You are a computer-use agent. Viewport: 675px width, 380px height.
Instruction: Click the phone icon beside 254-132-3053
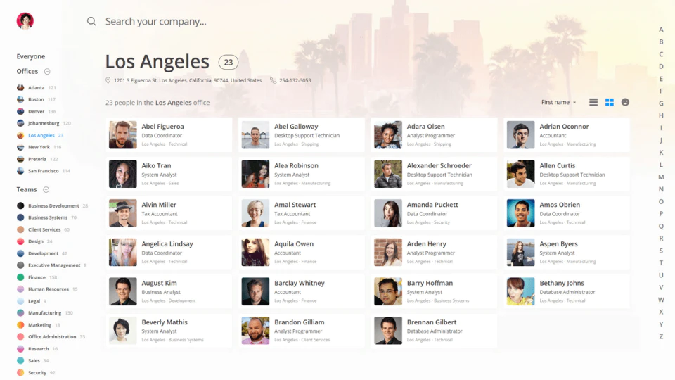pyautogui.click(x=273, y=80)
